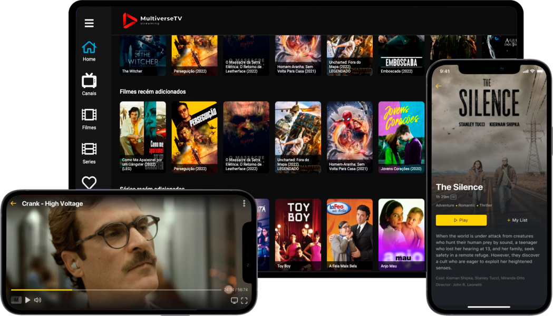The width and height of the screenshot is (553, 316).
Task: Open the Series section in the sidebar
Action: click(x=89, y=153)
